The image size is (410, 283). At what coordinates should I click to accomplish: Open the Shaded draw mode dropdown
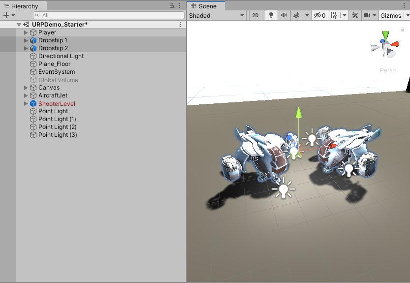pyautogui.click(x=217, y=15)
